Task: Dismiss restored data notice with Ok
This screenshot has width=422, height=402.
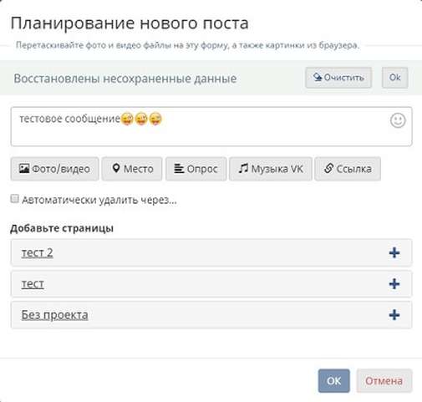Action: click(394, 78)
